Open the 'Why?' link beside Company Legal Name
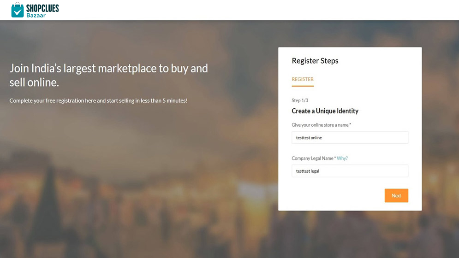The height and width of the screenshot is (258, 459). (x=342, y=158)
